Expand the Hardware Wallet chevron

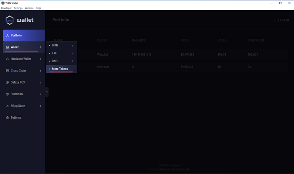pos(41,59)
